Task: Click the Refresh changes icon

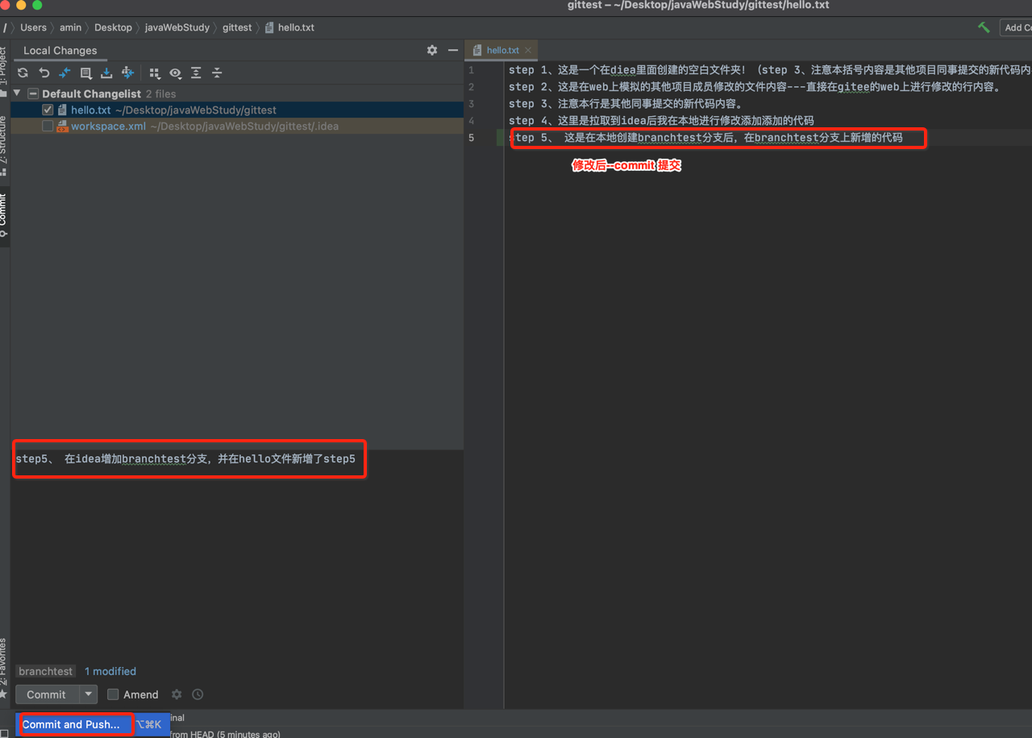Action: (x=23, y=73)
